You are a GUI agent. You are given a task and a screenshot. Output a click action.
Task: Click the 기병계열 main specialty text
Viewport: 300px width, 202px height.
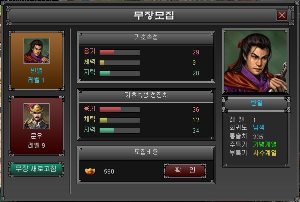click(264, 145)
